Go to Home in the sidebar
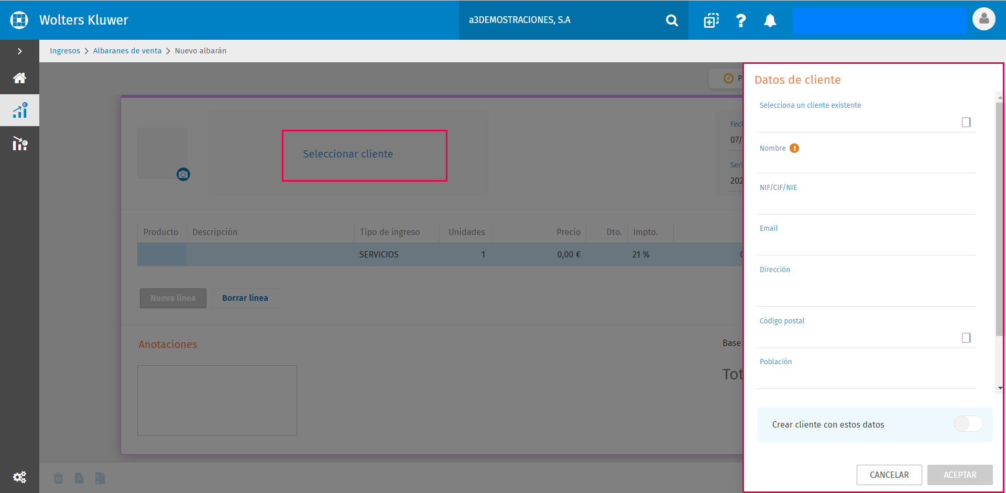The height and width of the screenshot is (493, 1006). point(19,78)
